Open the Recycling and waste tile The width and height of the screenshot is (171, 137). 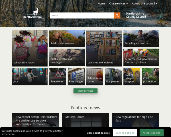(141, 38)
